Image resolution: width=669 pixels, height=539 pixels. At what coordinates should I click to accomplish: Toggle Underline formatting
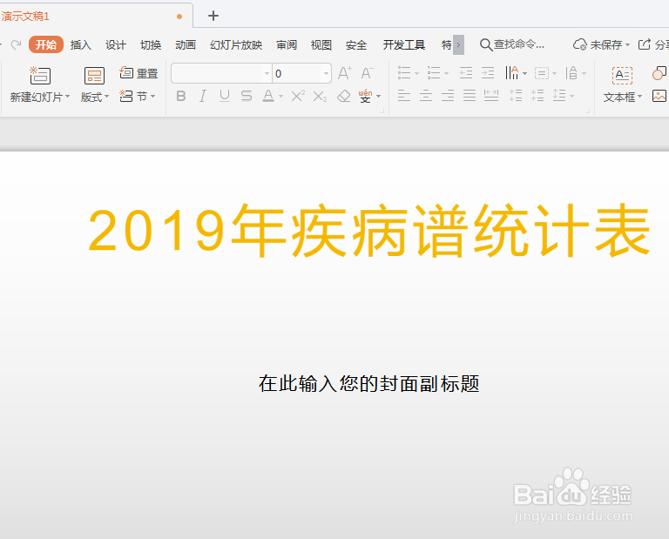pos(225,97)
